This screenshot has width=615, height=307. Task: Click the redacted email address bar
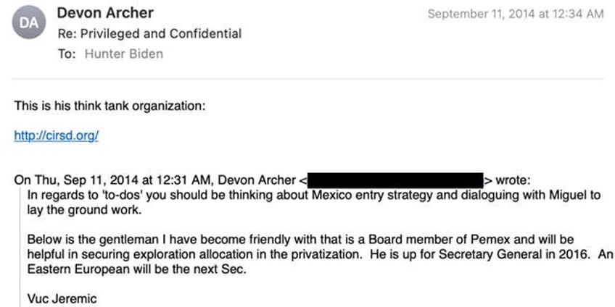tap(395, 180)
